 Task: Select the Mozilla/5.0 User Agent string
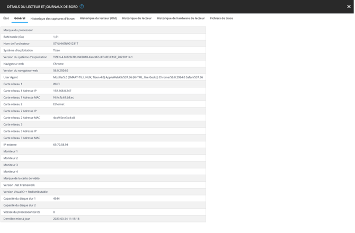pyautogui.click(x=128, y=77)
